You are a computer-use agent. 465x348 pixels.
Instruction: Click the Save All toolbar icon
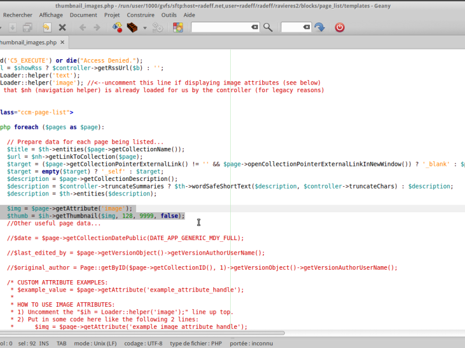(27, 27)
